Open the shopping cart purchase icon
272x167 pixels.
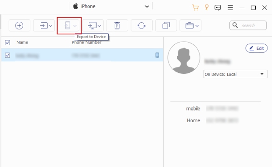click(195, 8)
